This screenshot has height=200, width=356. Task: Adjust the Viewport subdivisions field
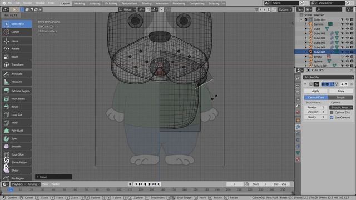pos(315,112)
